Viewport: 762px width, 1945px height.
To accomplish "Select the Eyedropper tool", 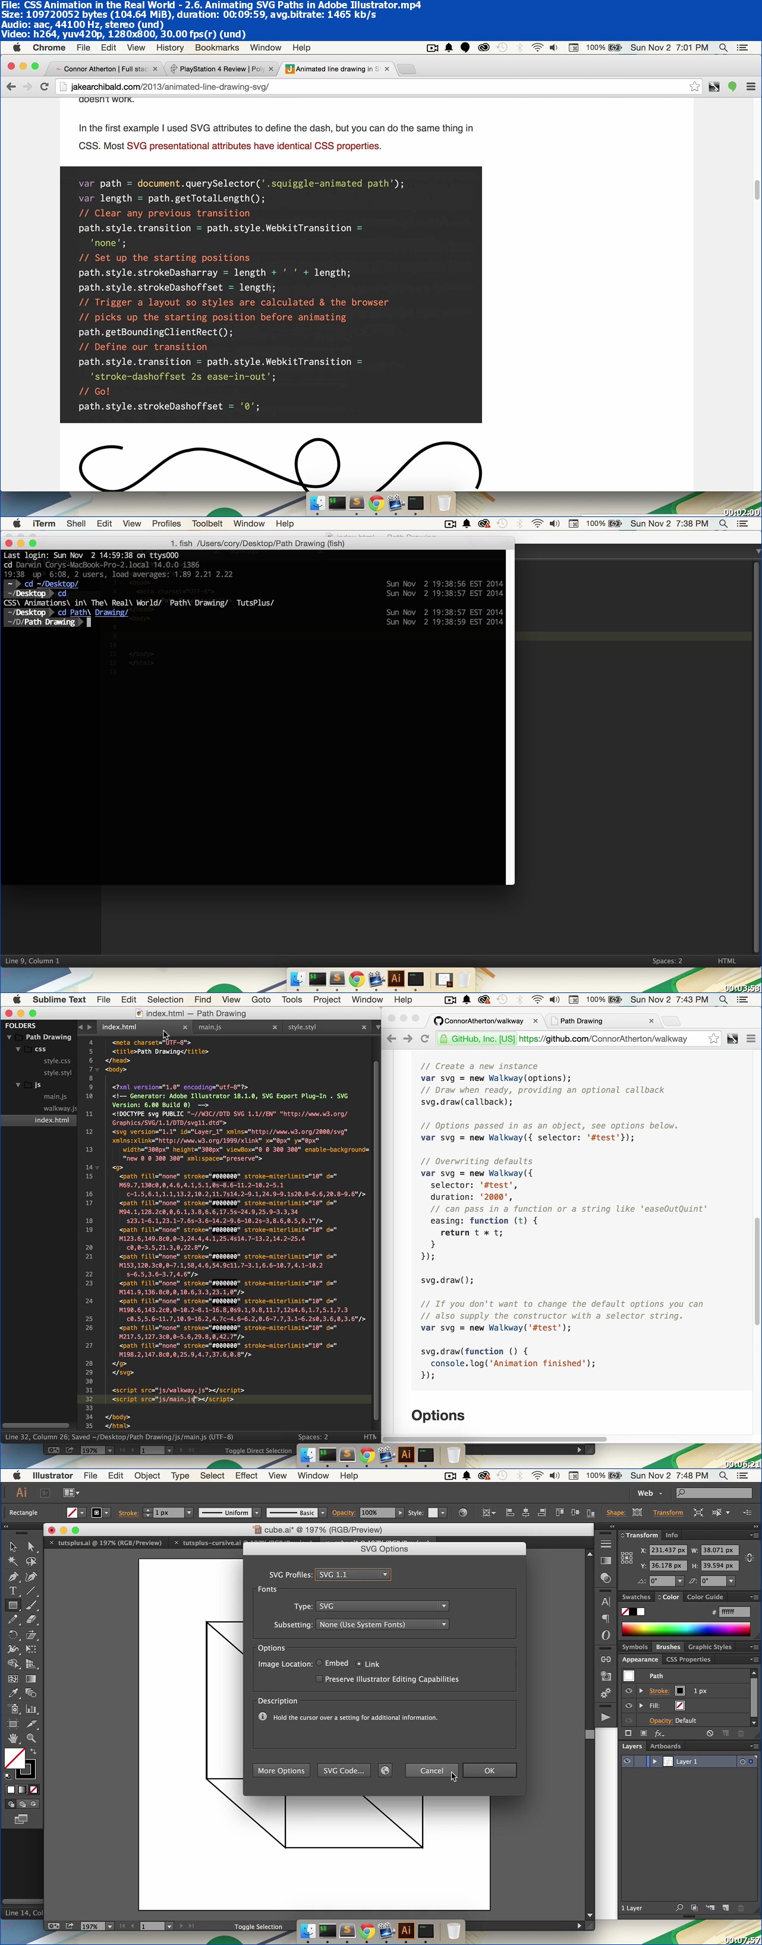I will pyautogui.click(x=13, y=1694).
